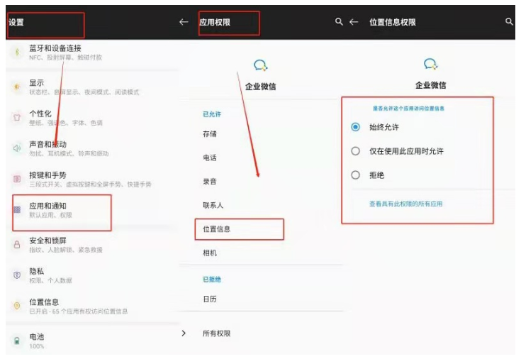The width and height of the screenshot is (521, 364).
Task: Tap the Security and lock screen icon
Action: [x=17, y=245]
